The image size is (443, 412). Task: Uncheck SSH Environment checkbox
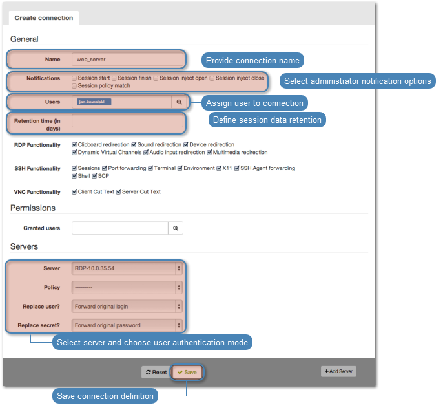click(x=180, y=168)
